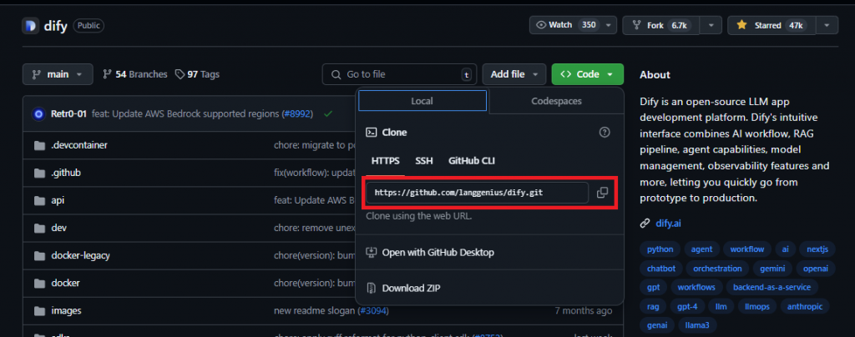855x337 pixels.
Task: Click the .github folder icon
Action: click(39, 174)
